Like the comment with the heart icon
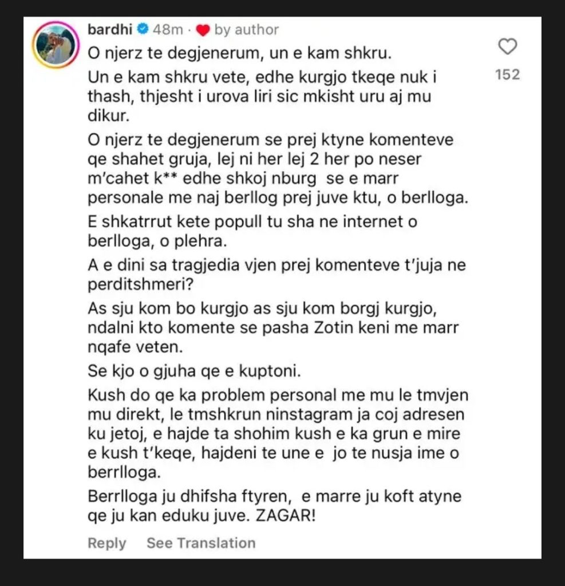565x586 pixels. pos(507,47)
